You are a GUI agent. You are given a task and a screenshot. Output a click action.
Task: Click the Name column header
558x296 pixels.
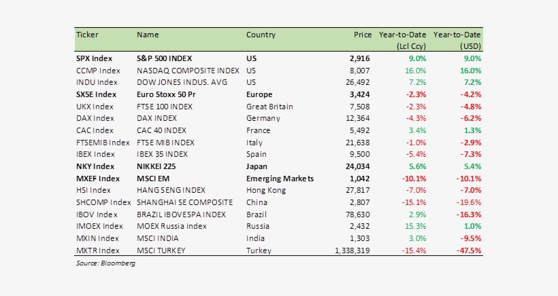pyautogui.click(x=148, y=34)
